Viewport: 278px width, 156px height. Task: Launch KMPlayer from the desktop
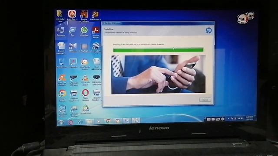click(73, 47)
